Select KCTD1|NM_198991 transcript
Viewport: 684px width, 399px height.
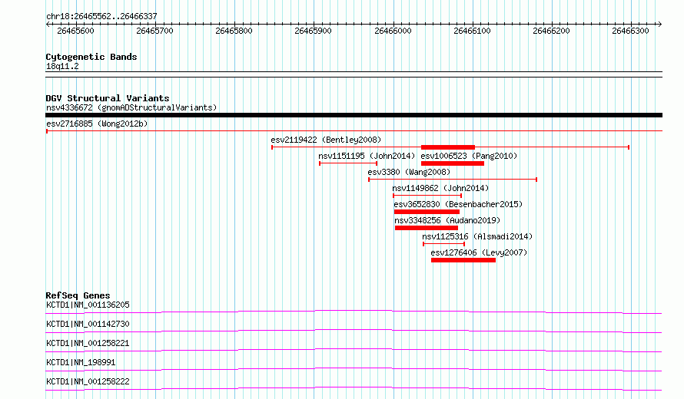pos(81,362)
